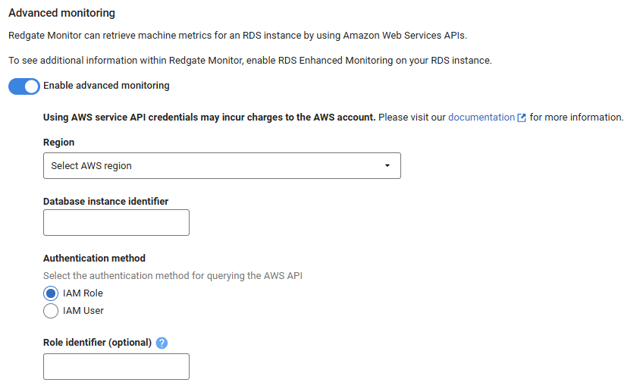Click the 'Region' field label

[58, 143]
